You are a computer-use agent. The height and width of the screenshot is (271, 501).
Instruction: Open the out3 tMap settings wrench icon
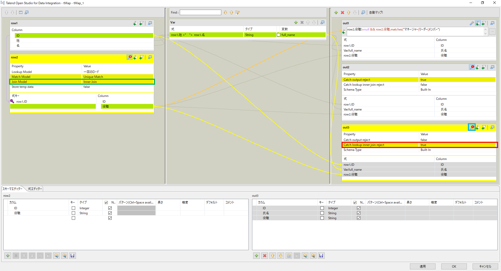click(472, 127)
